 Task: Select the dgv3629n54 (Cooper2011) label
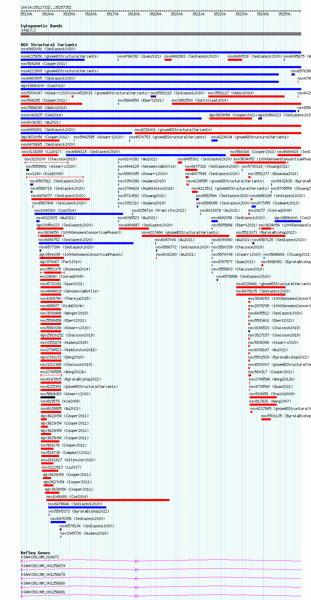point(233,115)
